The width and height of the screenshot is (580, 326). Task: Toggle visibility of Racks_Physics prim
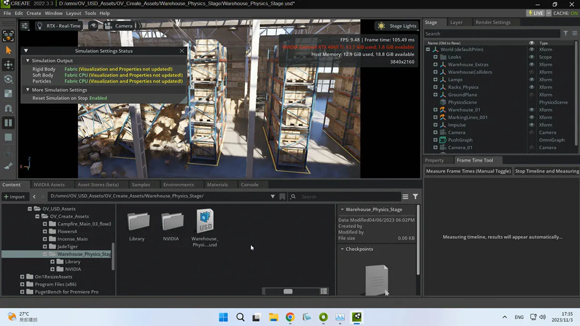pyautogui.click(x=532, y=87)
